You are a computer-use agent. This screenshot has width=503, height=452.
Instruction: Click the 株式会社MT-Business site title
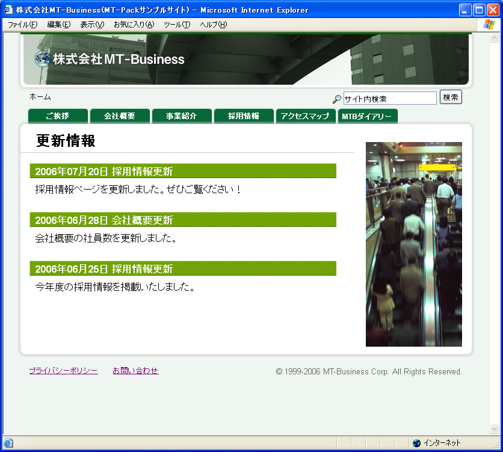(x=119, y=60)
